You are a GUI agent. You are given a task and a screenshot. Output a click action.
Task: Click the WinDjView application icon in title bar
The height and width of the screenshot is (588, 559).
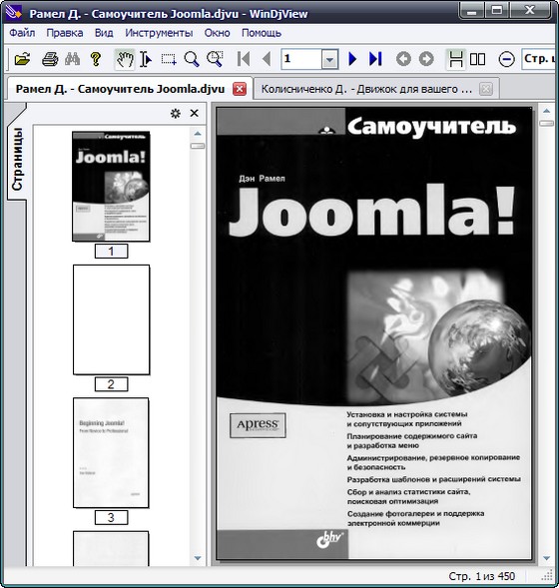click(x=14, y=13)
